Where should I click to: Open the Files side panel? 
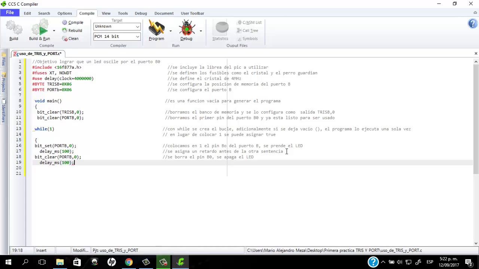(3, 59)
